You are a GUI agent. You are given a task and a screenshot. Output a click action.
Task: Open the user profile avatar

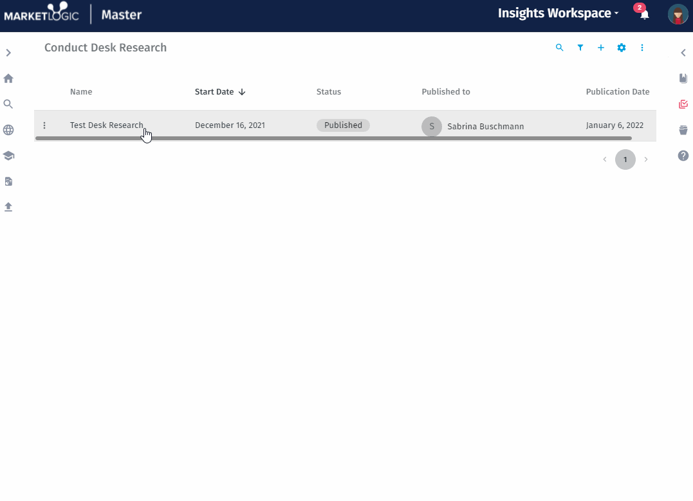[x=678, y=14]
